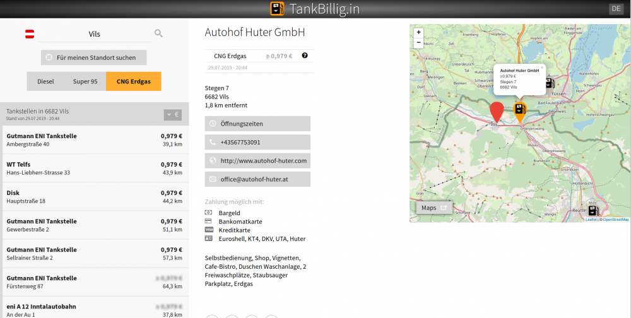The image size is (631, 318).
Task: Call phone number +43567753091
Action: (257, 142)
